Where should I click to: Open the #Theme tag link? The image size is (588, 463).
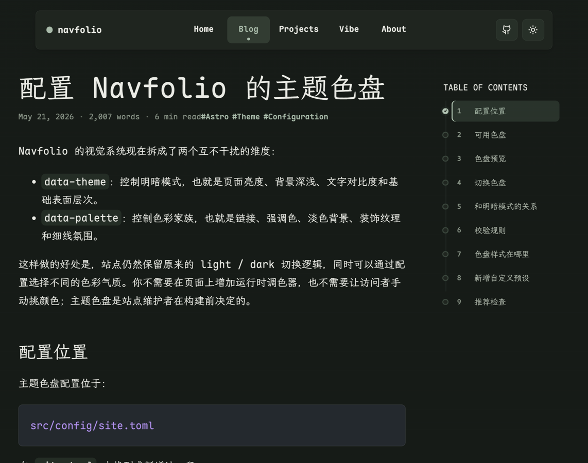click(246, 117)
